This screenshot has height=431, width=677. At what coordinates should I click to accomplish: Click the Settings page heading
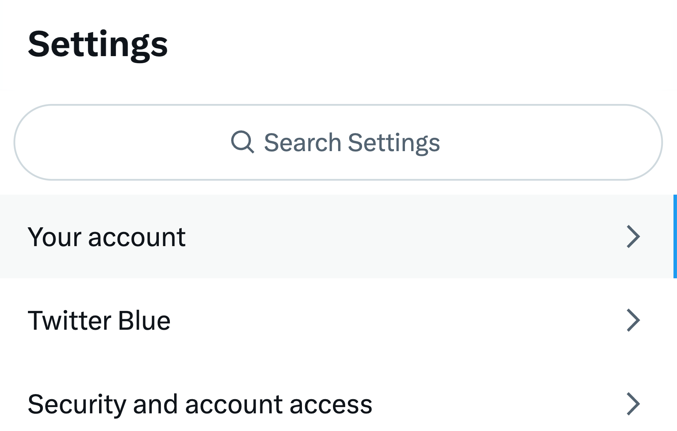(x=98, y=45)
